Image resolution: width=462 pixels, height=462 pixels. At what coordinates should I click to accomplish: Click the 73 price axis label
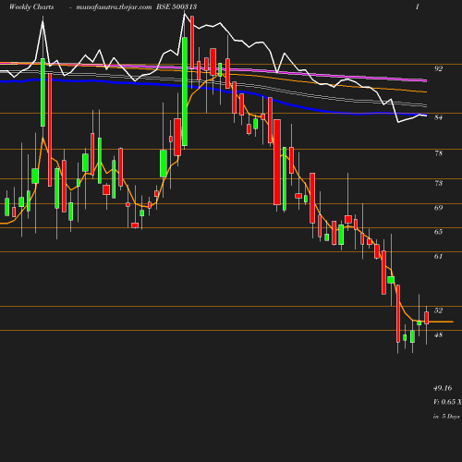click(438, 183)
